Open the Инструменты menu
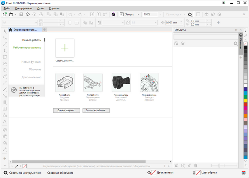 pos(23,8)
